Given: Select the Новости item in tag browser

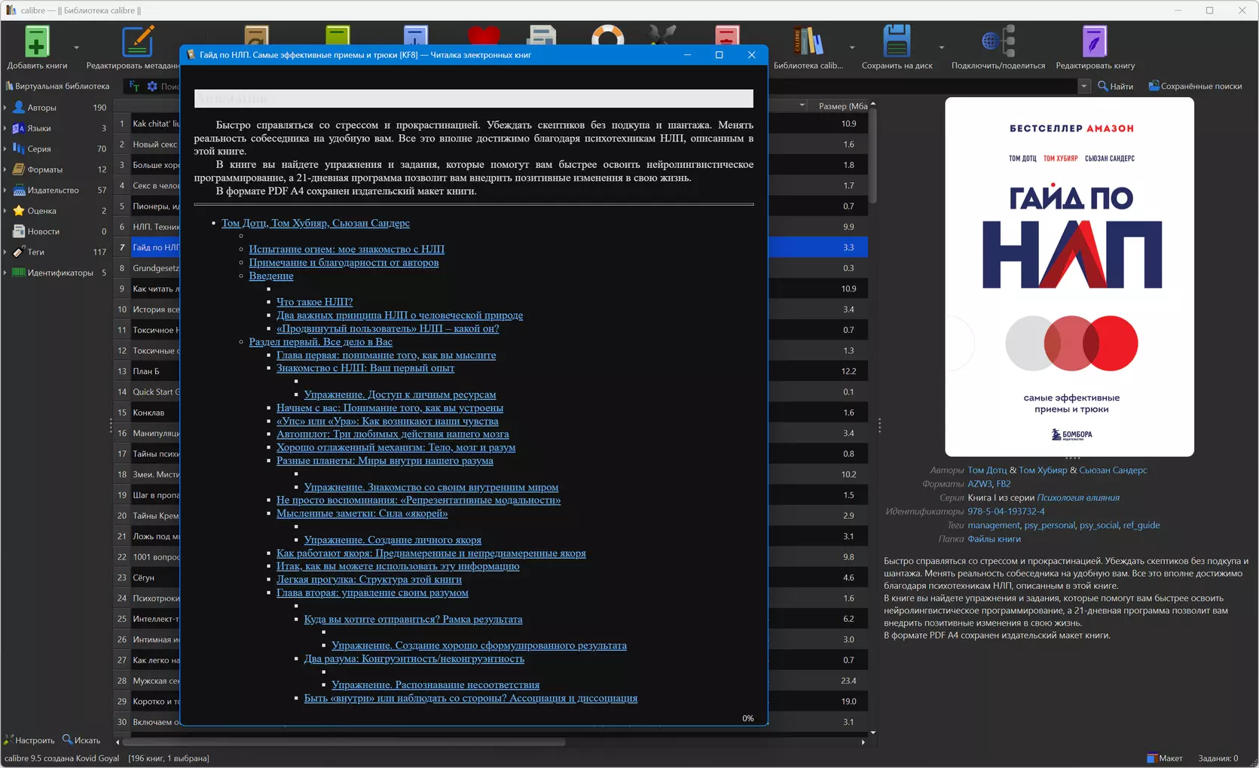Looking at the screenshot, I should (43, 231).
